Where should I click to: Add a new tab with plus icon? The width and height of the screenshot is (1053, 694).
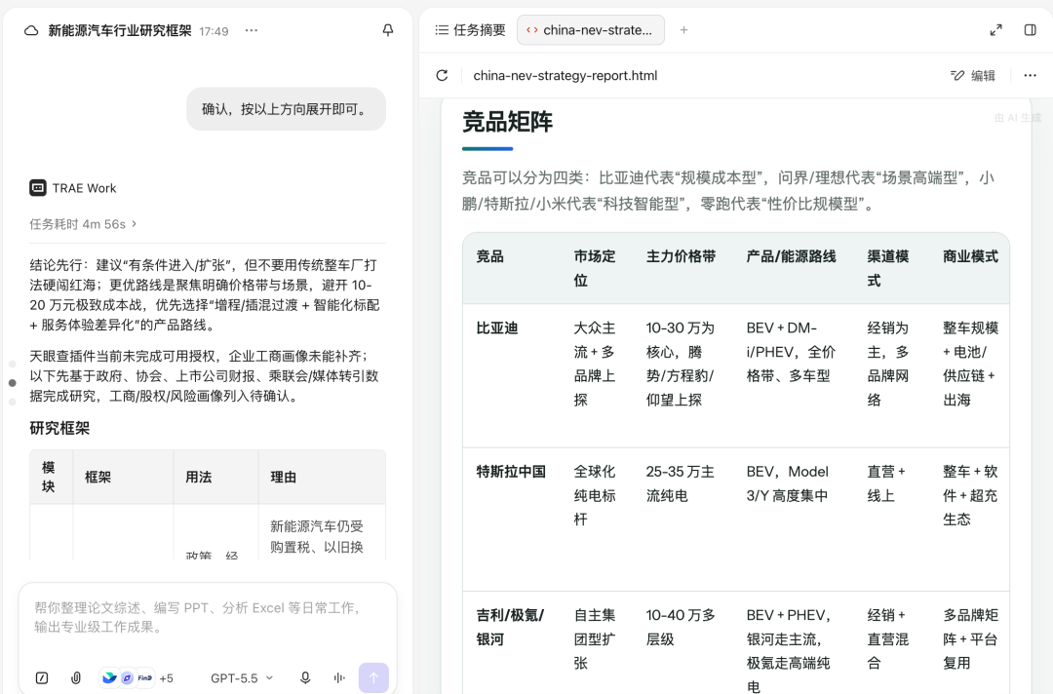(683, 30)
